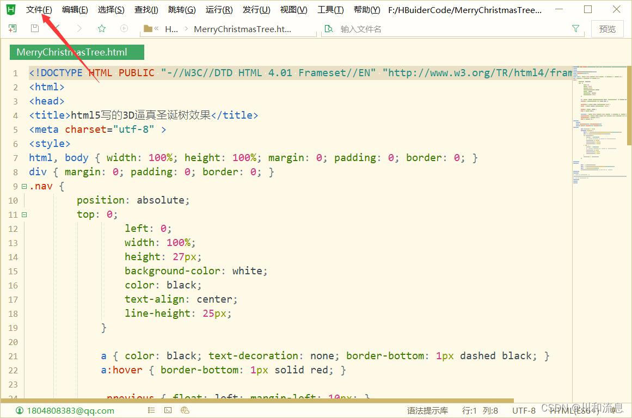632x418 pixels.
Task: Click the document outline list icon
Action: pos(151,410)
